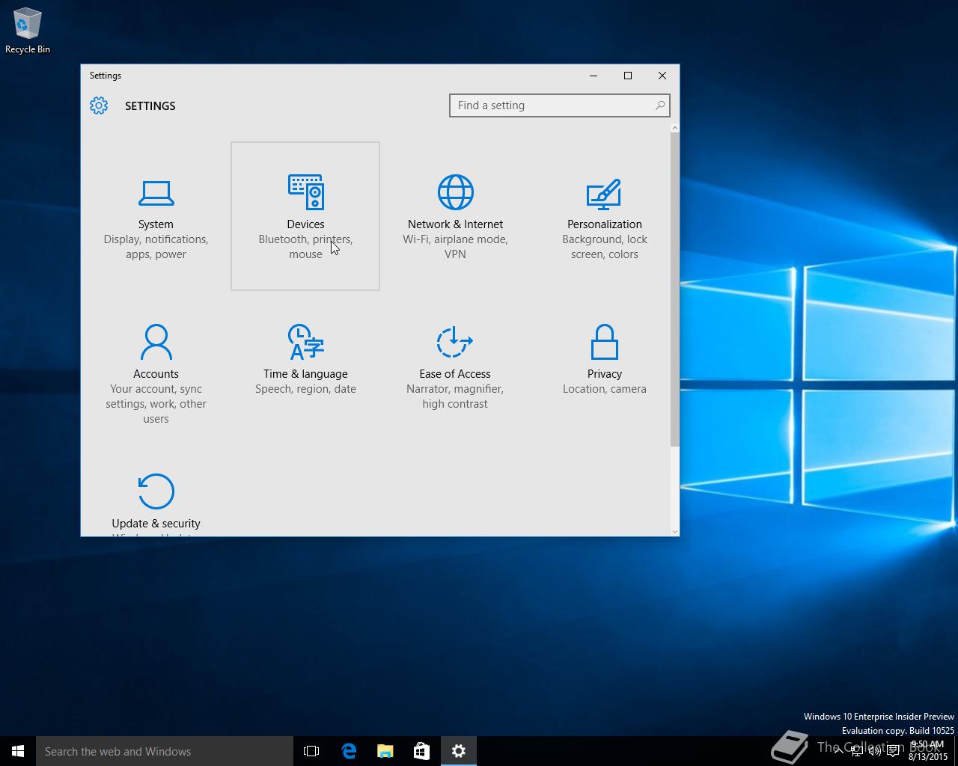Viewport: 958px width, 766px height.
Task: Click the Settings gear icon in header
Action: 99,105
